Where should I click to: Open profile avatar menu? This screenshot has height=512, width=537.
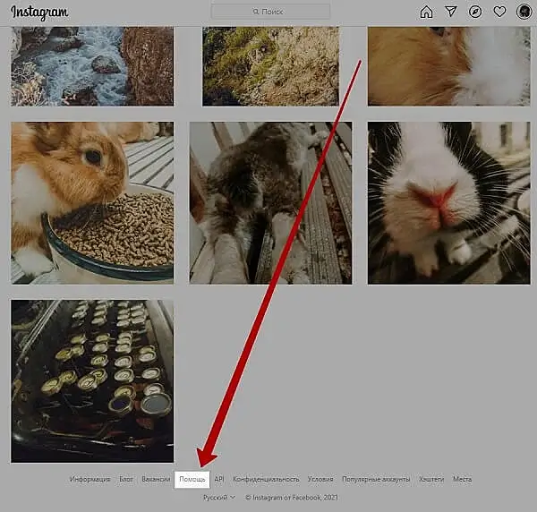coord(524,12)
